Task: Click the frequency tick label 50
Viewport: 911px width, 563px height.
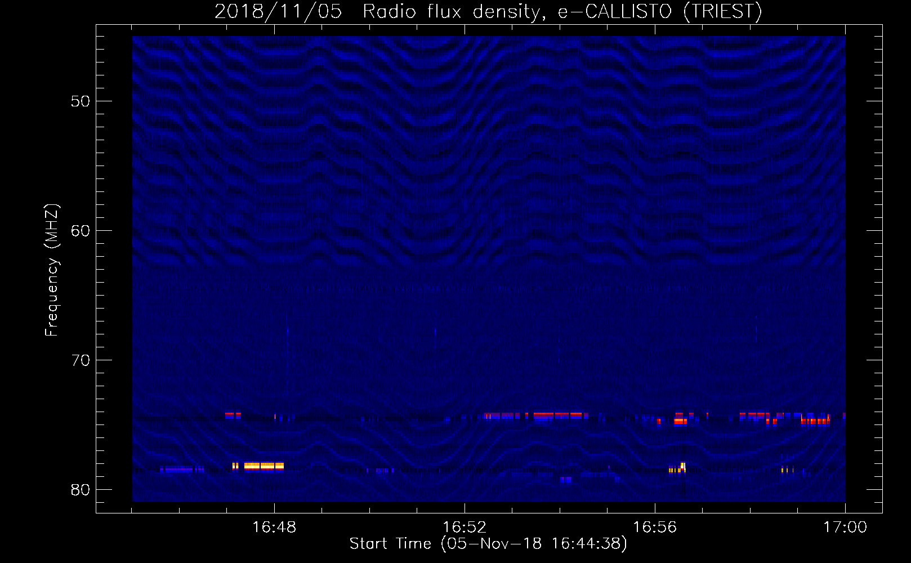Action: [x=81, y=101]
